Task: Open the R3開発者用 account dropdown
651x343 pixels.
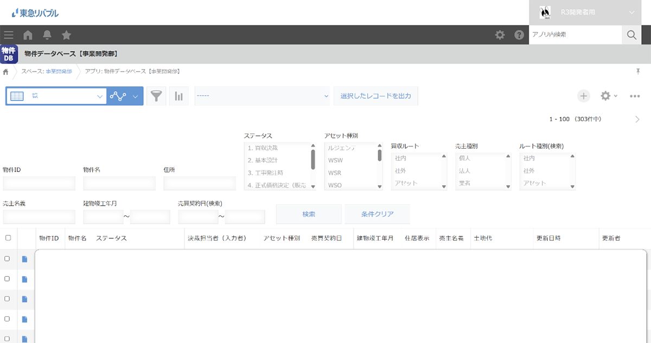Action: [x=590, y=12]
